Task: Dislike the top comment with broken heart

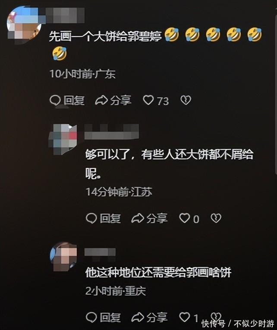Action: click(x=186, y=100)
